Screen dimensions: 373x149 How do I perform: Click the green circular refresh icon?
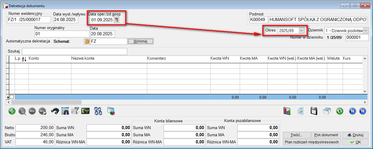tap(340, 111)
